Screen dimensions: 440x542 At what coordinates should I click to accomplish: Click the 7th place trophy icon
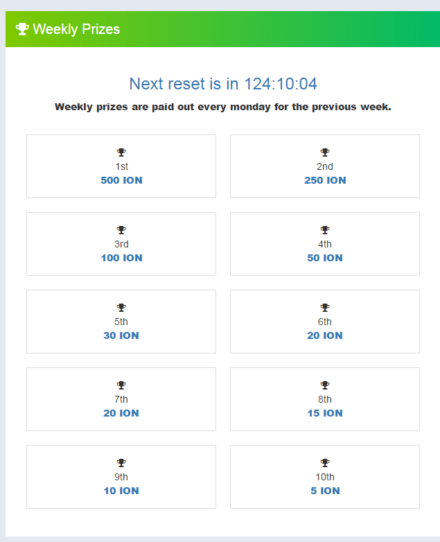(121, 385)
